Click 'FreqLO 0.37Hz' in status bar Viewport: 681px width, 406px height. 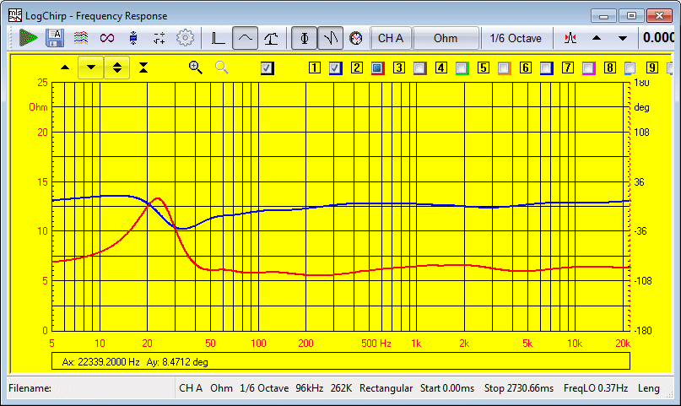[x=596, y=388]
